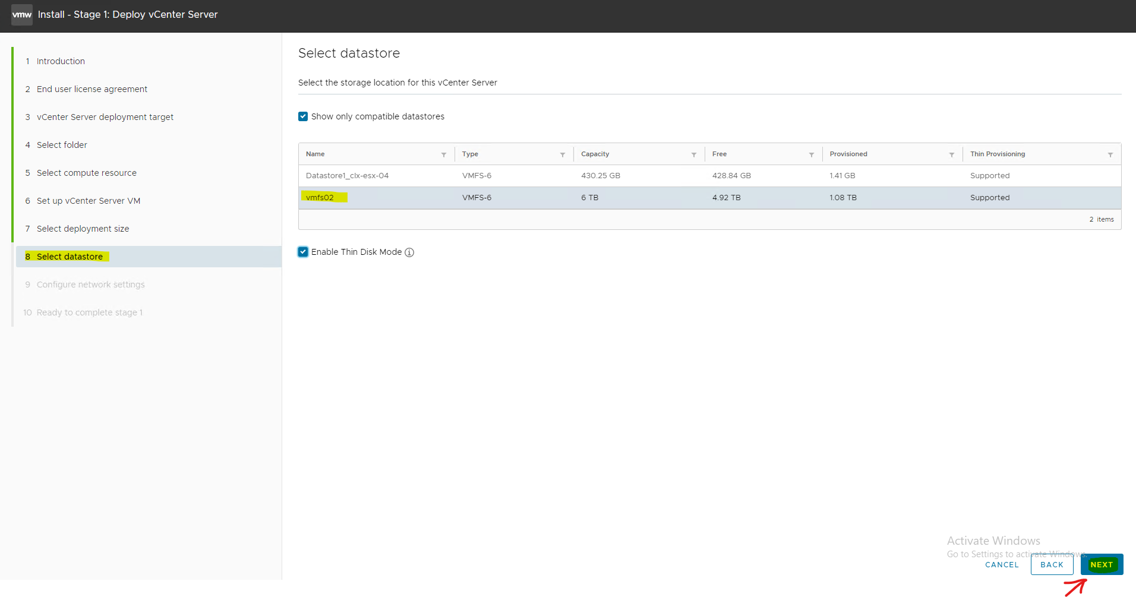Click the 1.08 TB provisioned cell
Image resolution: width=1136 pixels, height=597 pixels.
pos(843,198)
